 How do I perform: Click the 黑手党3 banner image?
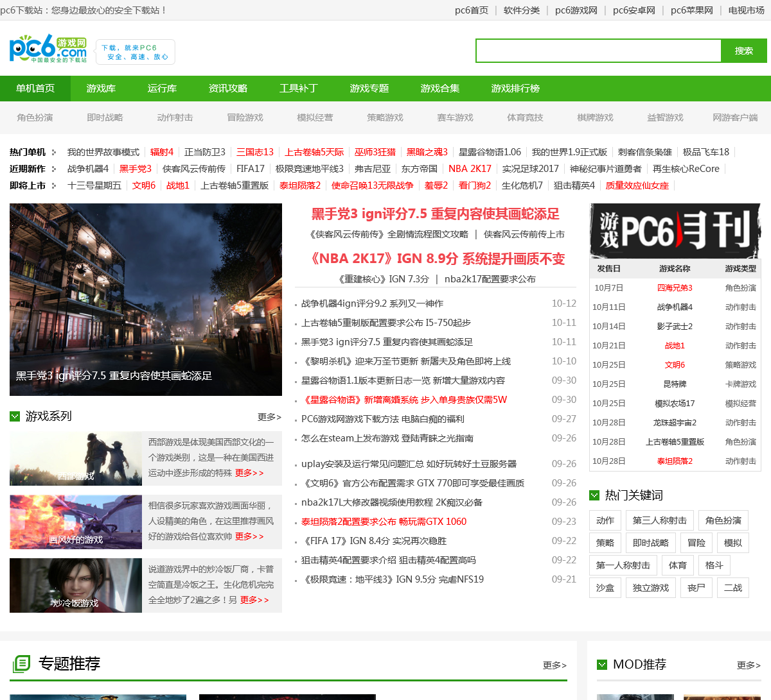146,300
